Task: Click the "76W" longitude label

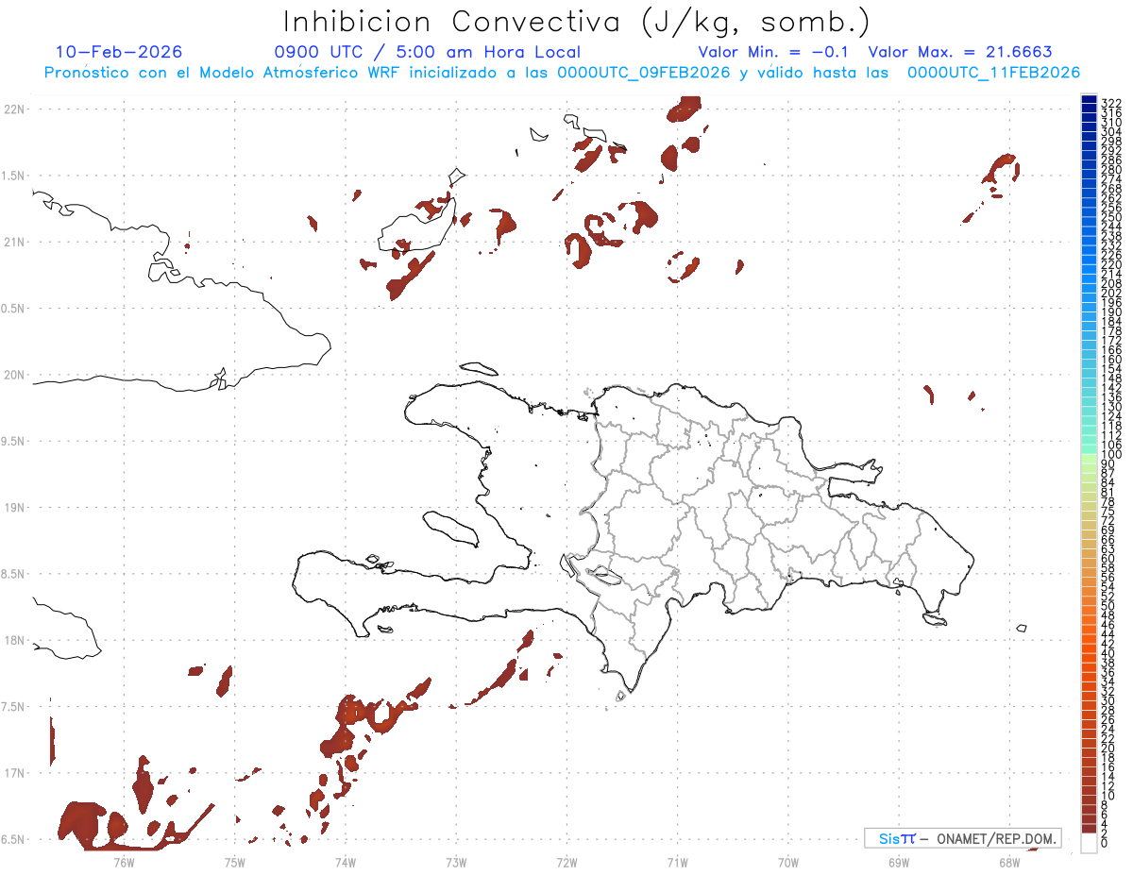Action: pyautogui.click(x=124, y=861)
